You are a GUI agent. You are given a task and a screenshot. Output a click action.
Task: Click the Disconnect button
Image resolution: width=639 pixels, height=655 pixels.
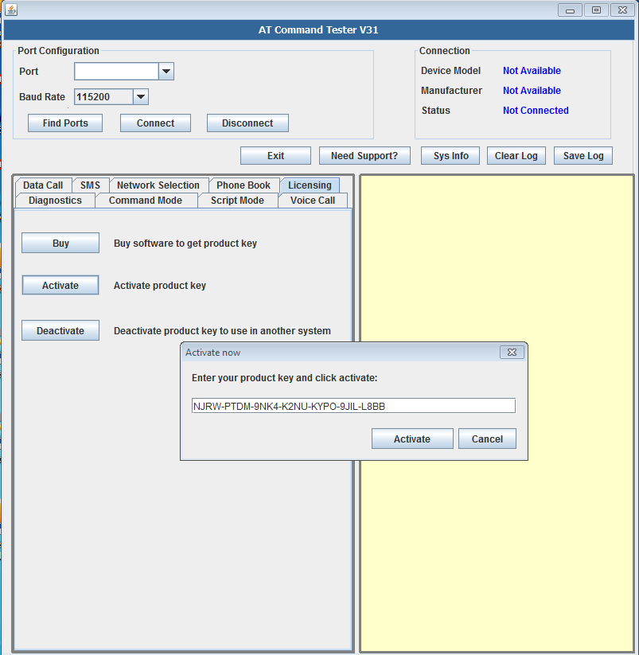[247, 123]
